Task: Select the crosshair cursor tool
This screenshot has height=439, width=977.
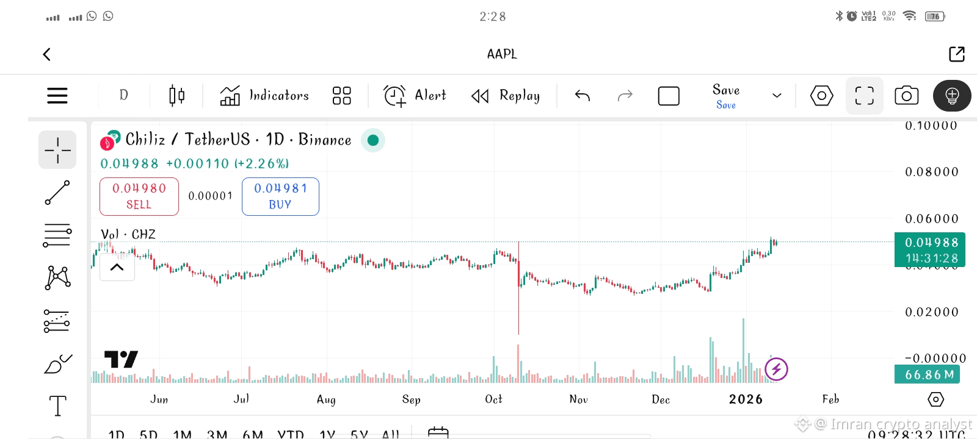Action: pyautogui.click(x=57, y=150)
